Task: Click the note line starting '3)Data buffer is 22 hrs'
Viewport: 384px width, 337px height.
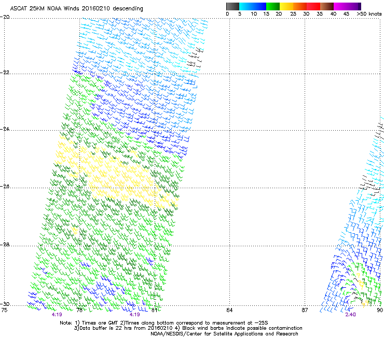Action: tap(188, 328)
